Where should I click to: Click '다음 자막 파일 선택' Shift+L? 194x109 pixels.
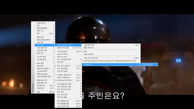111,58
